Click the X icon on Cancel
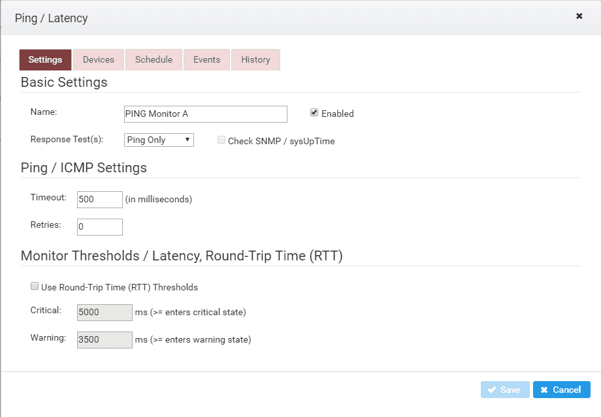 point(544,390)
